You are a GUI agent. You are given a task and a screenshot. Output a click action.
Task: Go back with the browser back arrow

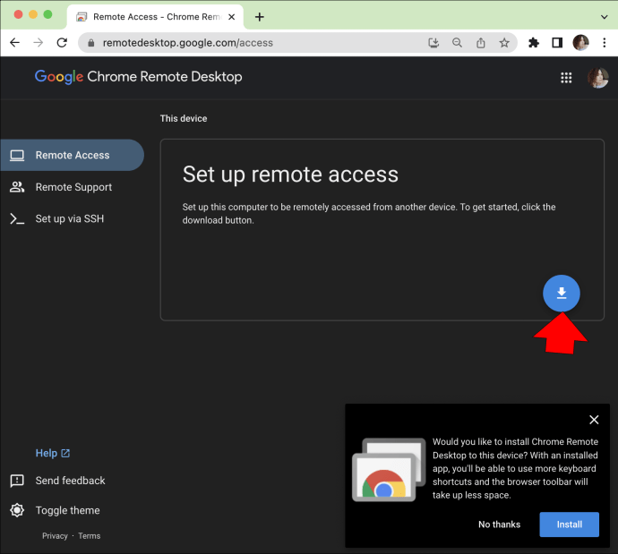[x=14, y=43]
